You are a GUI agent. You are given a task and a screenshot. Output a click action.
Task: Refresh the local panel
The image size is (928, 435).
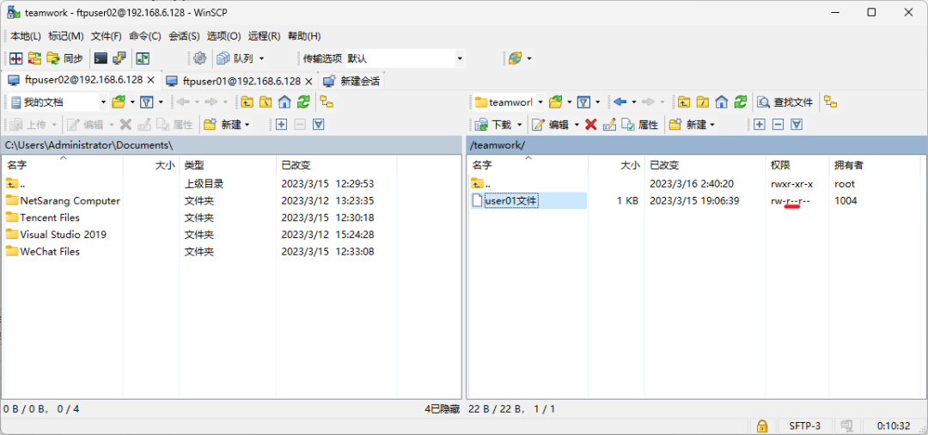pyautogui.click(x=303, y=102)
